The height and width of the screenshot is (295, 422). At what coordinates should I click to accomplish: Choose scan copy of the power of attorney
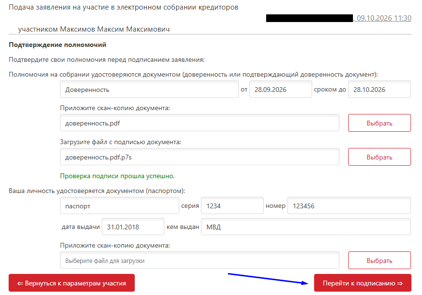(x=379, y=123)
